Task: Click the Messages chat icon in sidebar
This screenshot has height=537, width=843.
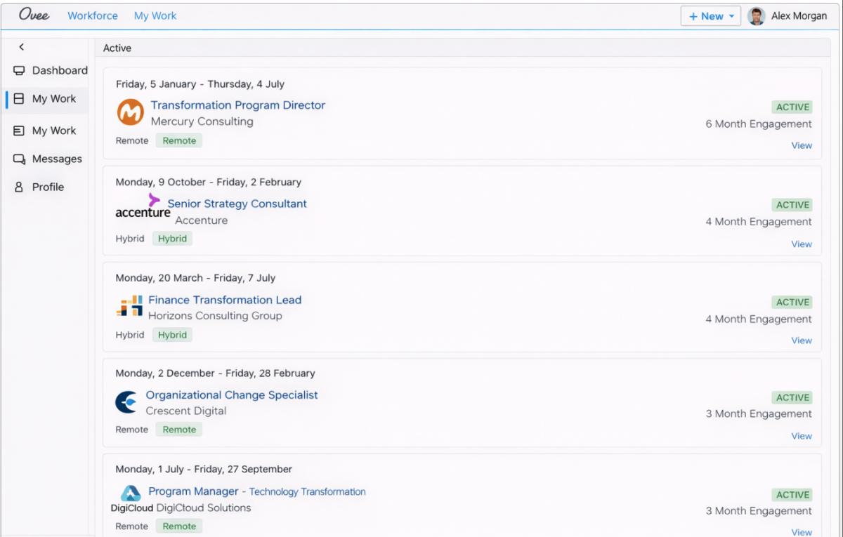Action: point(19,159)
